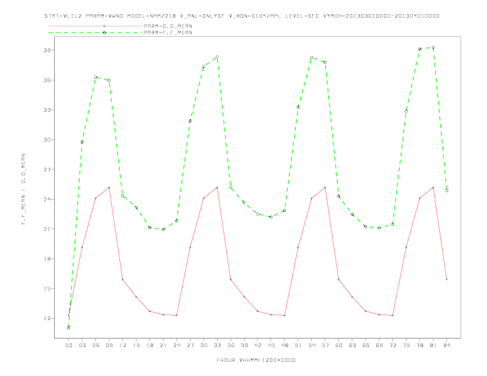Pick red O.O_MEAN plus marker at hour 60

pyautogui.click(x=339, y=279)
